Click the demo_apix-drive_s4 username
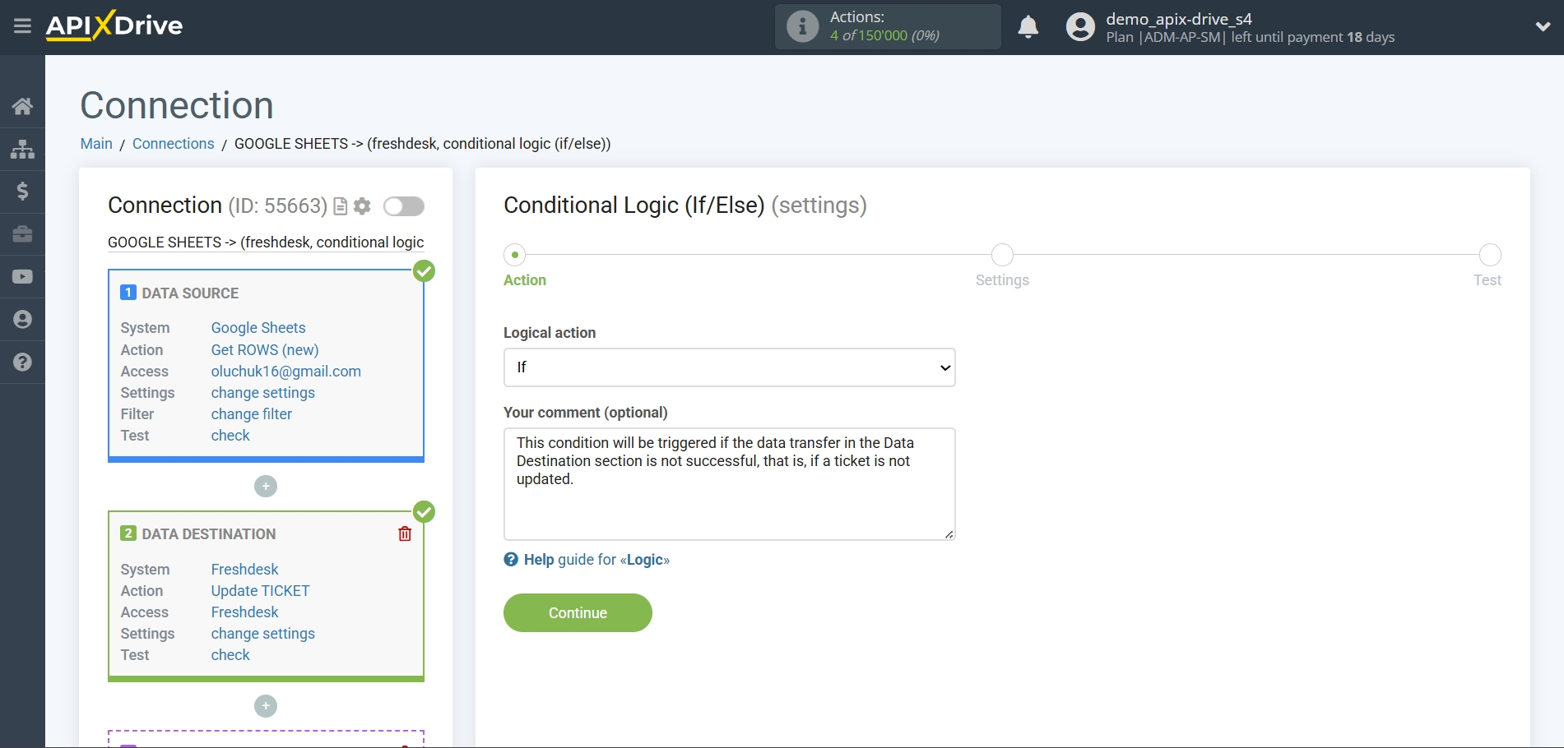 pyautogui.click(x=1179, y=19)
